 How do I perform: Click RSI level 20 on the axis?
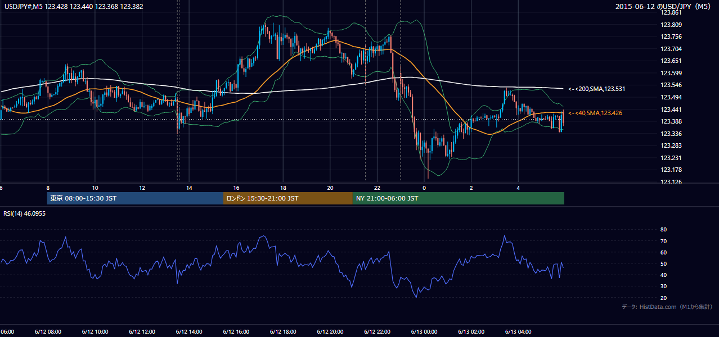664,298
